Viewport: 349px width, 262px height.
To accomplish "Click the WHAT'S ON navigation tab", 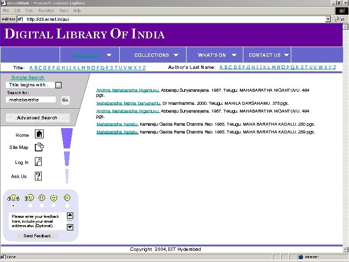I will tap(215, 55).
